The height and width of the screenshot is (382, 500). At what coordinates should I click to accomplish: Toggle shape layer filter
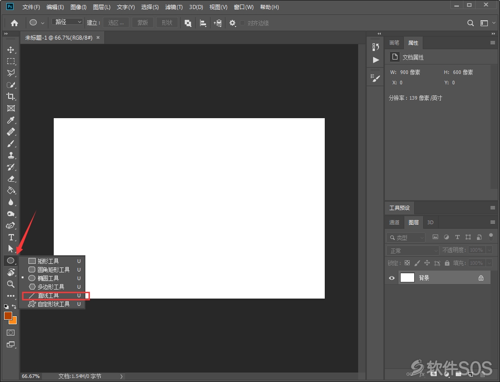point(468,237)
